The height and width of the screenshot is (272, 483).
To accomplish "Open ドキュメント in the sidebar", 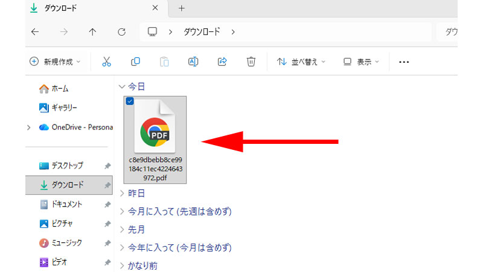I will click(x=61, y=204).
